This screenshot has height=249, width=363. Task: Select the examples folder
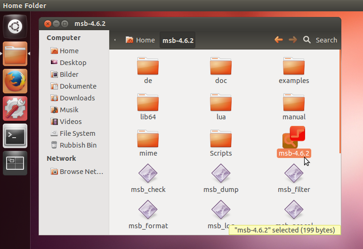click(294, 70)
